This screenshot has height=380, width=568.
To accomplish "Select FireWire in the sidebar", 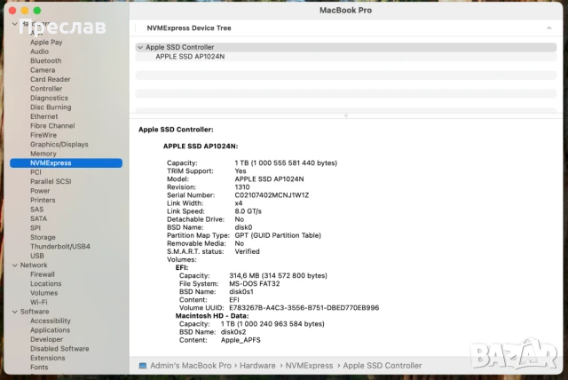I will pyautogui.click(x=43, y=135).
